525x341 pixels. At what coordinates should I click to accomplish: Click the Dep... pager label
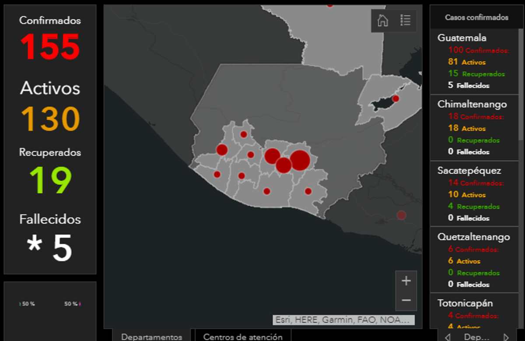[x=476, y=337]
